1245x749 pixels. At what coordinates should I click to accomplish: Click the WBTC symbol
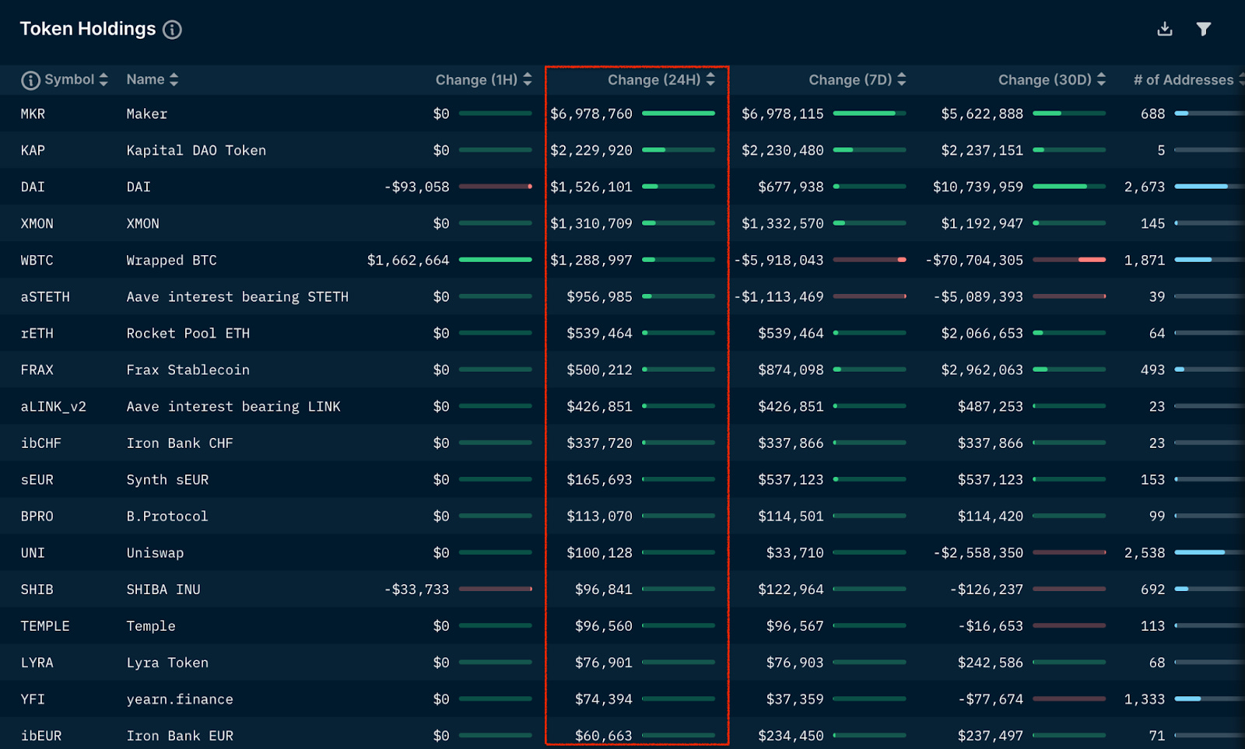(37, 260)
